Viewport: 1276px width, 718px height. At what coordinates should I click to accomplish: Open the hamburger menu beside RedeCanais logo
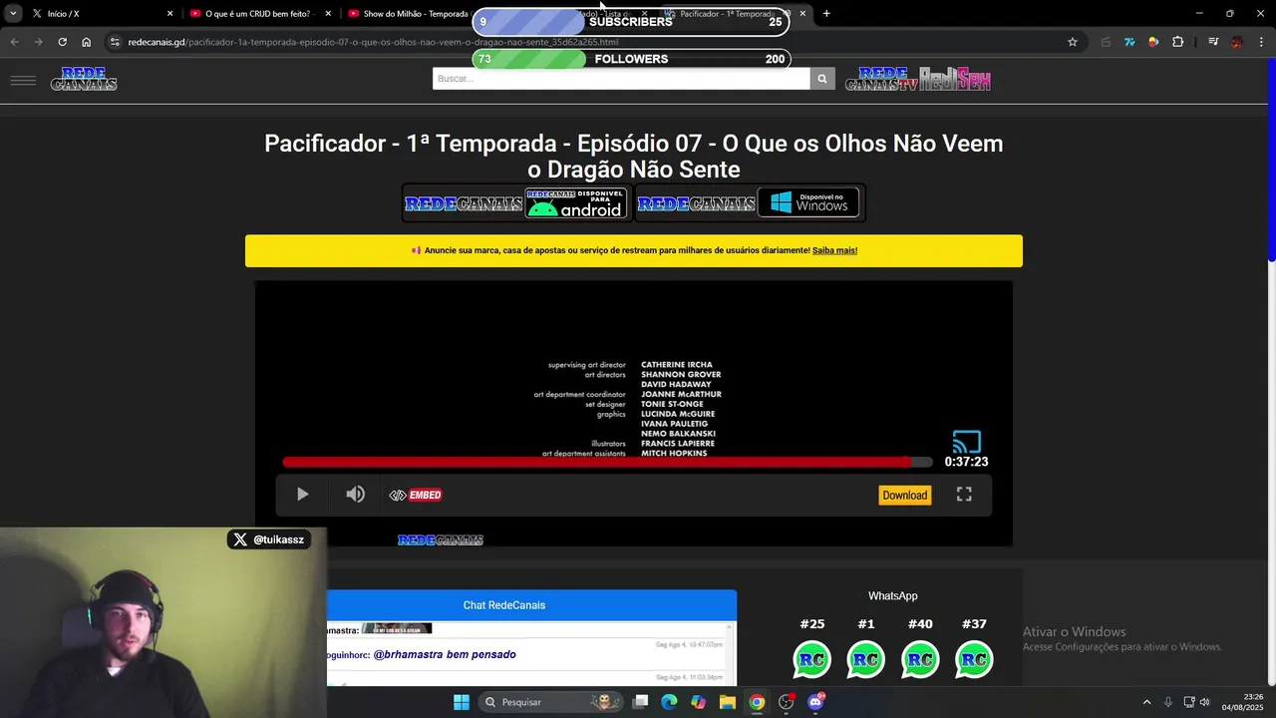(x=23, y=80)
